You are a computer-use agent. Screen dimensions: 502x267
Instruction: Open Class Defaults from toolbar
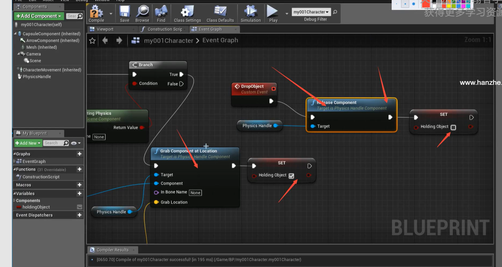[x=220, y=14]
